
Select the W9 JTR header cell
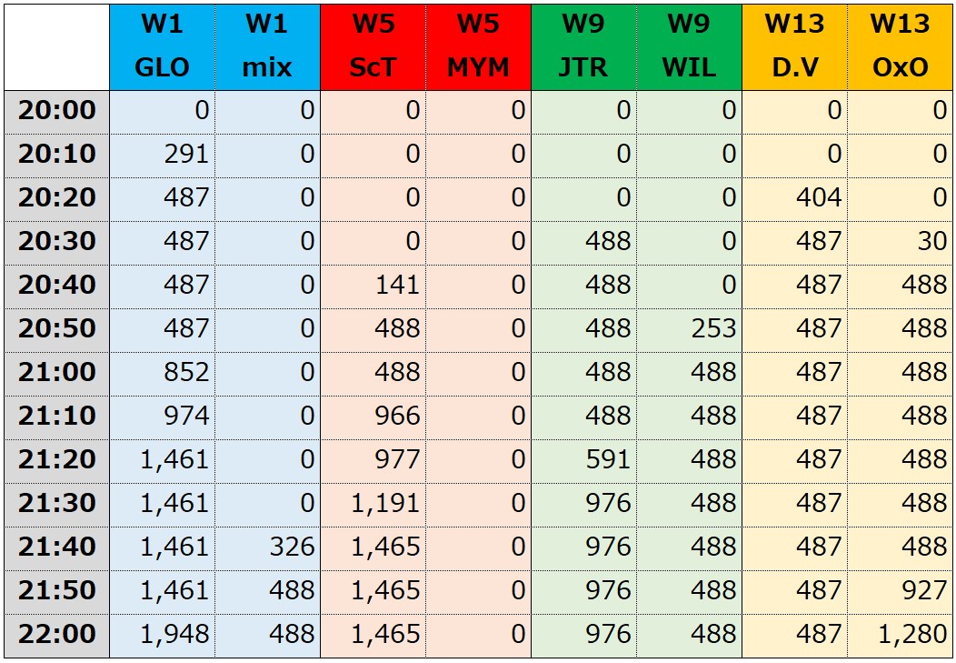(584, 47)
